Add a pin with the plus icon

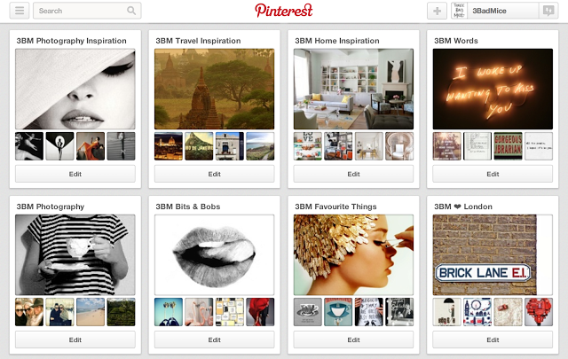438,11
